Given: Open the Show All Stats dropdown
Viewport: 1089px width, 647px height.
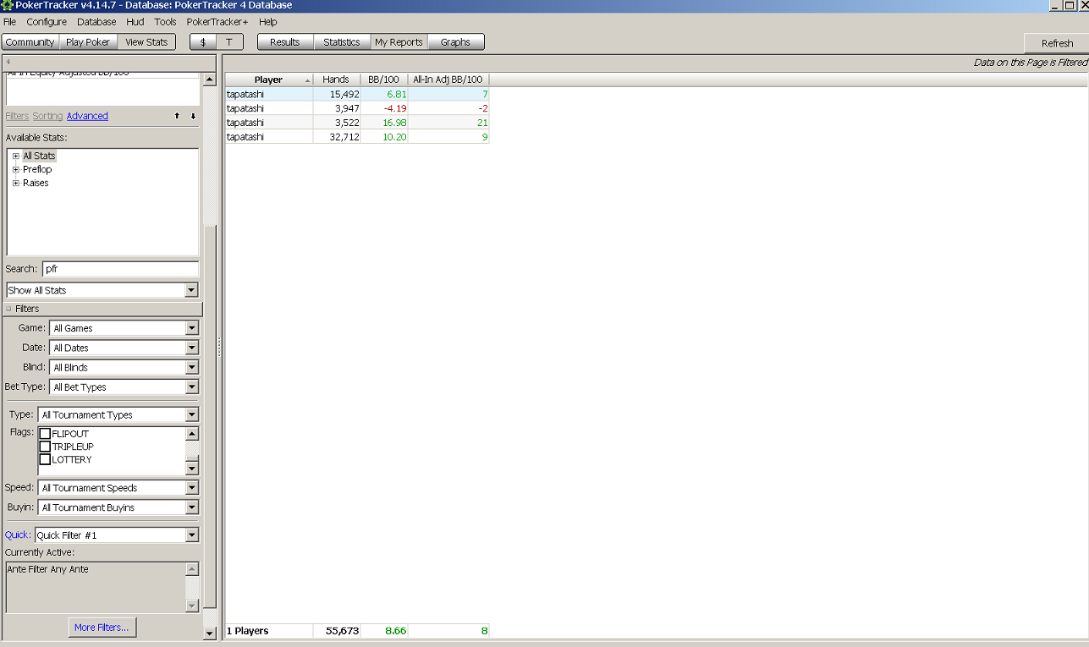Looking at the screenshot, I should (x=192, y=290).
